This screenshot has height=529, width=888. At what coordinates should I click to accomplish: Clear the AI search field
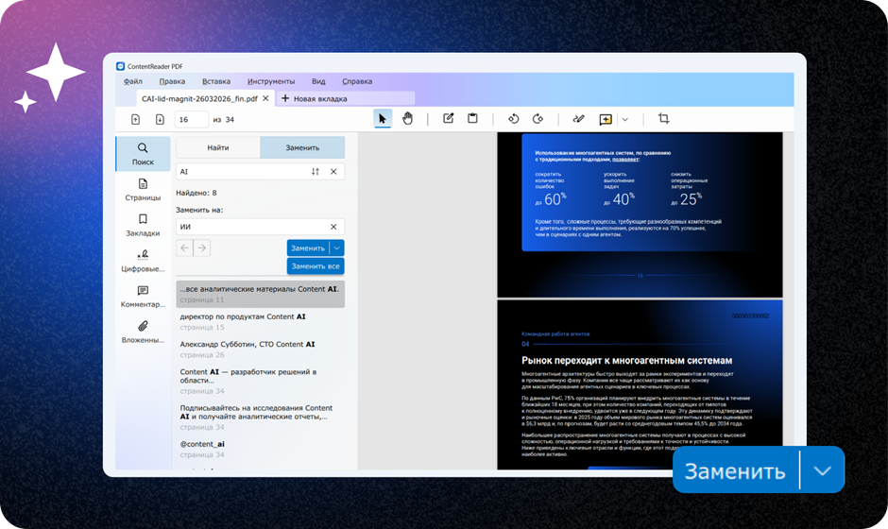(x=333, y=172)
